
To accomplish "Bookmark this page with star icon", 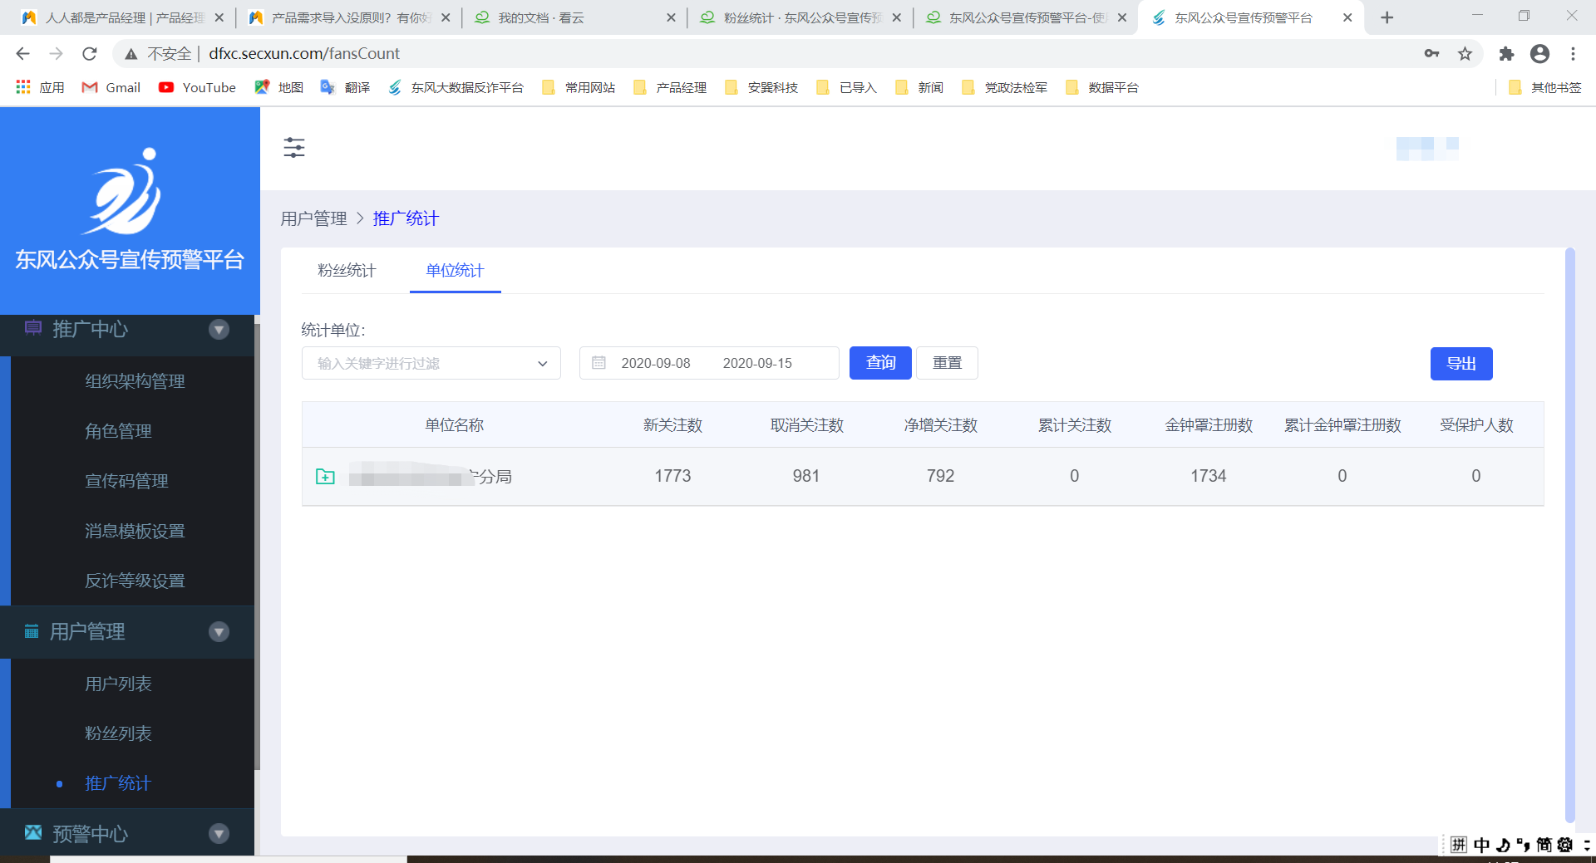I will coord(1465,54).
